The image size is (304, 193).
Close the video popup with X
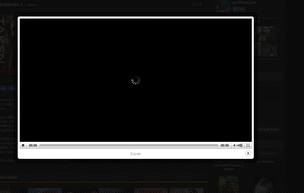(248, 153)
